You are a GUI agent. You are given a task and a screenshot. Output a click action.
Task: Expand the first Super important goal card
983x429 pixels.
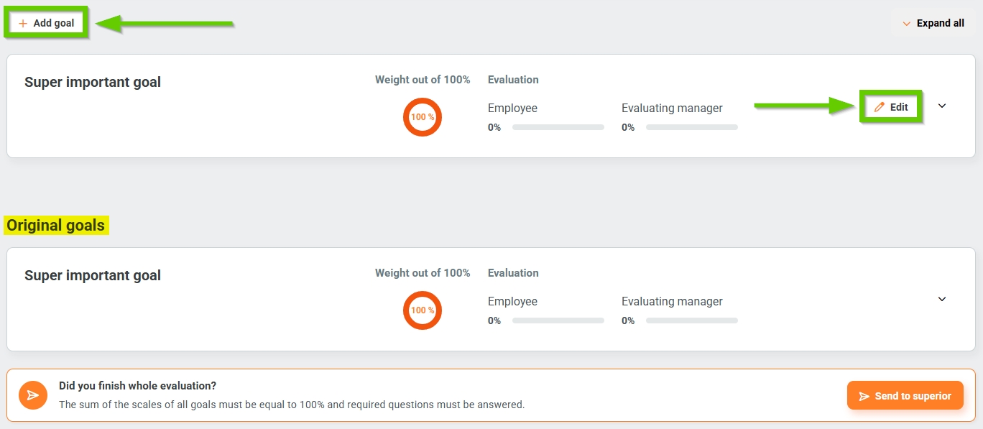pos(942,106)
